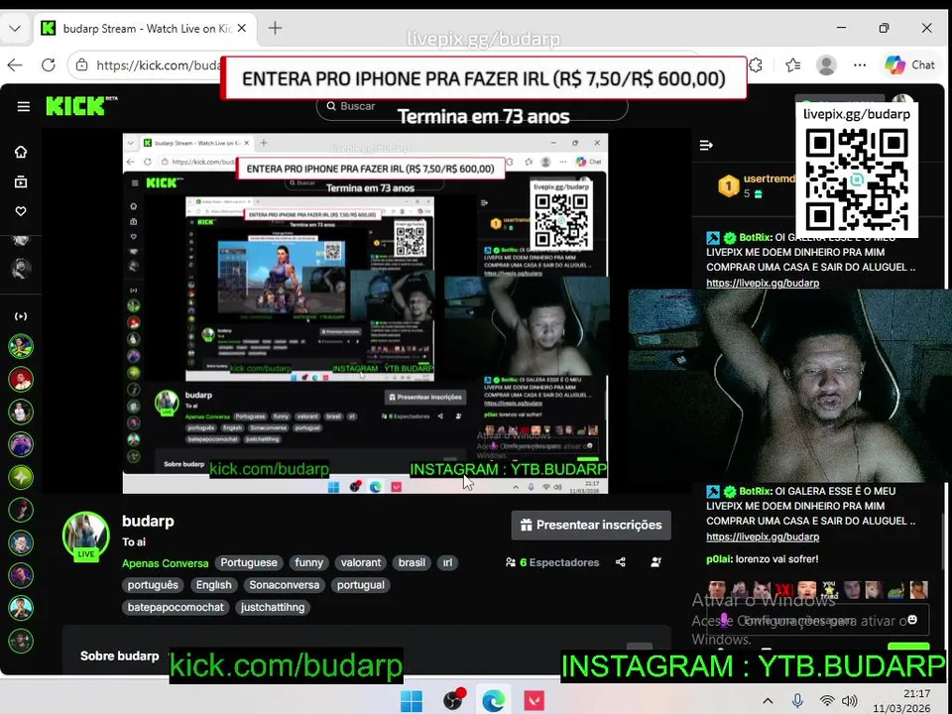Show hidden tray icons chevron

(x=768, y=701)
